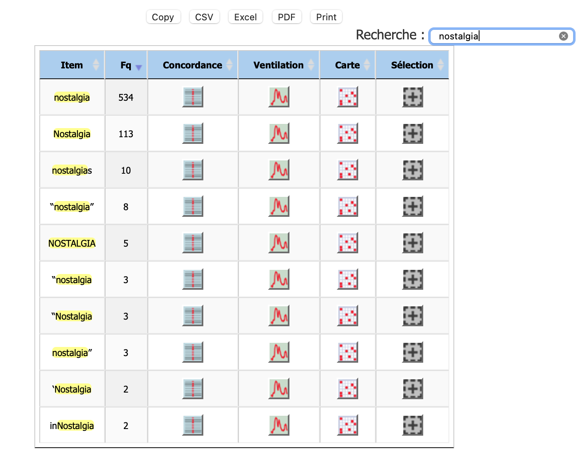Screen dimensions: 588x451
Task: Open concordance icon for frequency 8 row
Action: (193, 206)
